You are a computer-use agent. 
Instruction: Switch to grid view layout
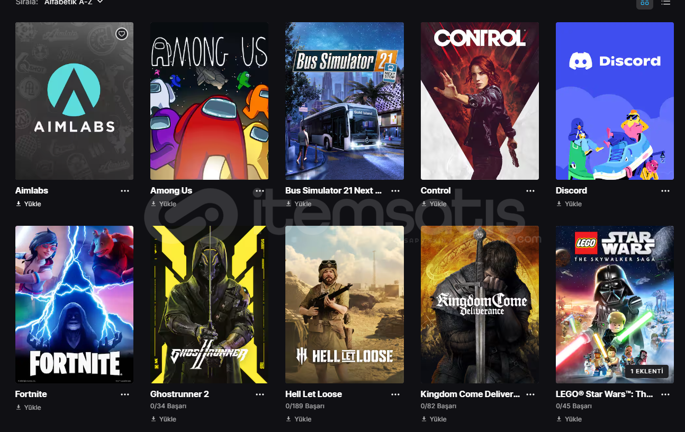pyautogui.click(x=644, y=3)
